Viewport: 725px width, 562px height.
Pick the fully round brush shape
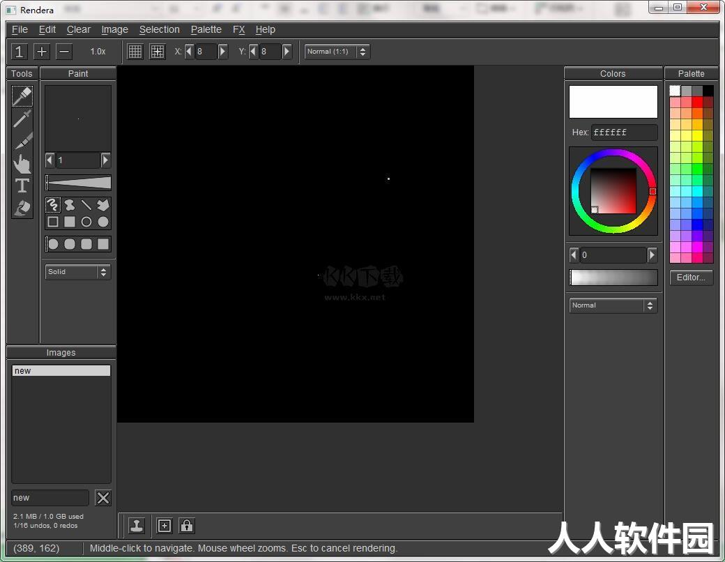click(x=53, y=244)
